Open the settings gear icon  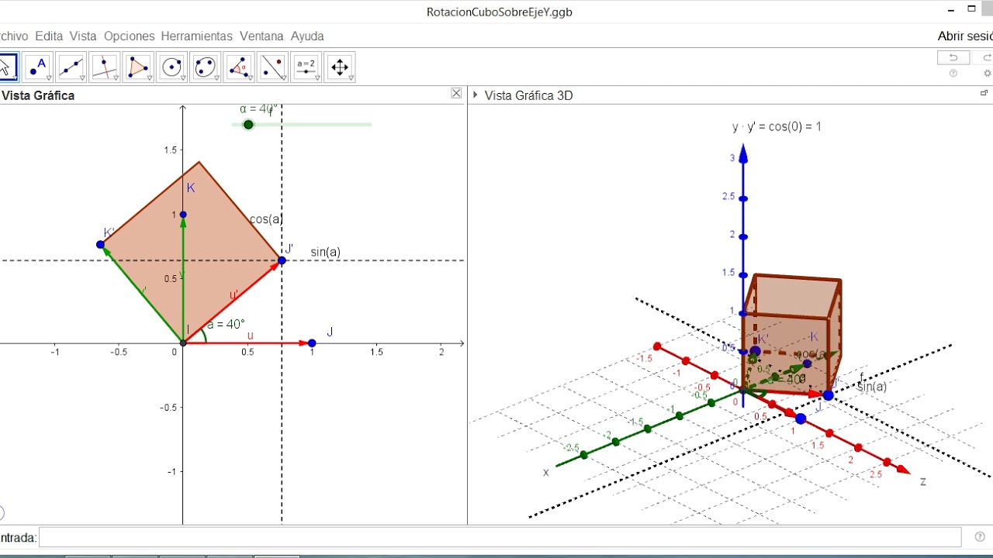[987, 74]
